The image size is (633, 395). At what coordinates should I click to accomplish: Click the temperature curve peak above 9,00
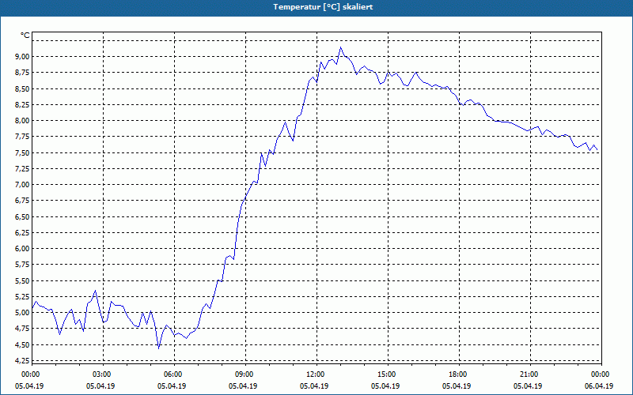point(341,47)
